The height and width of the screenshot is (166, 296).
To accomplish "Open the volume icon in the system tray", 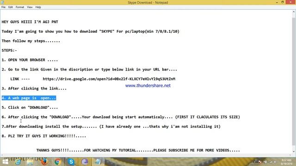I will 275,162.
